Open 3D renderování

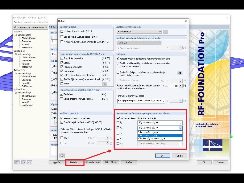(93, 162)
